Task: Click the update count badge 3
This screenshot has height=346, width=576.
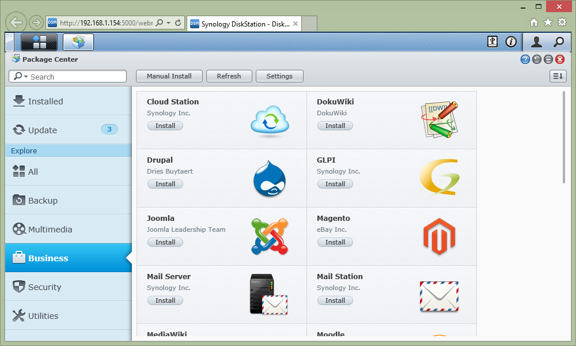Action: pyautogui.click(x=109, y=129)
